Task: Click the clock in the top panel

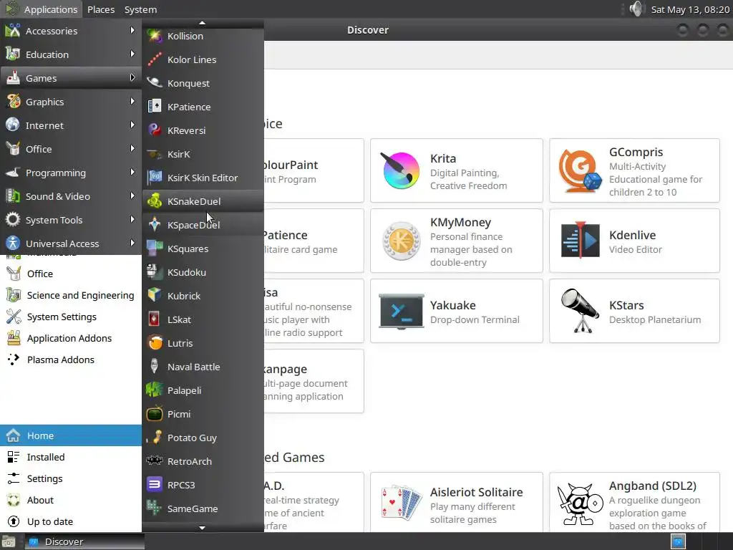Action: point(690,9)
